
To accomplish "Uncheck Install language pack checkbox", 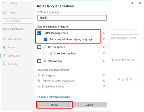I will coord(39,33).
